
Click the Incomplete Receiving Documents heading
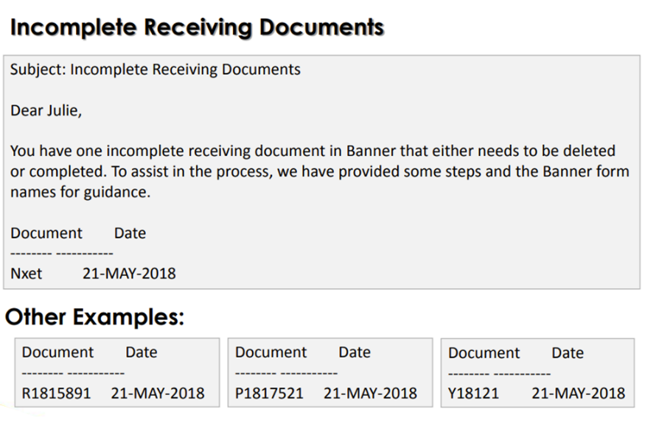197,28
